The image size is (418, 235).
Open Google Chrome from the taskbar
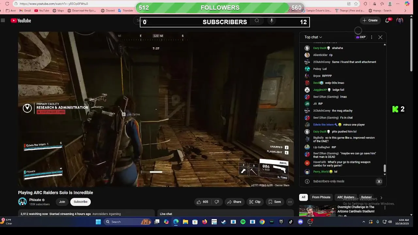coord(262,222)
